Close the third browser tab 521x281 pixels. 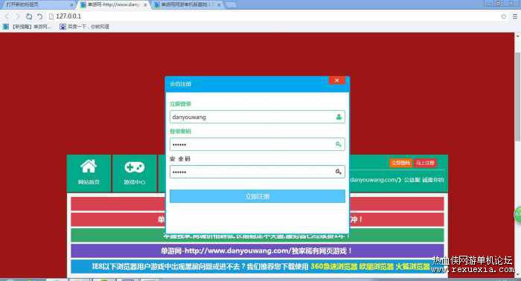coord(219,5)
